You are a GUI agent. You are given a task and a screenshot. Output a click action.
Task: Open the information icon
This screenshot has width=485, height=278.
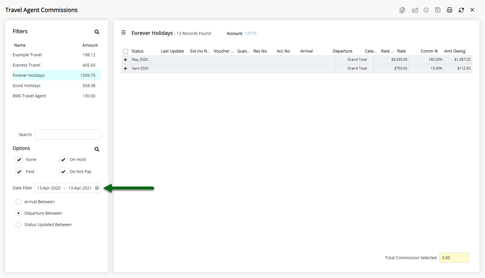point(426,10)
